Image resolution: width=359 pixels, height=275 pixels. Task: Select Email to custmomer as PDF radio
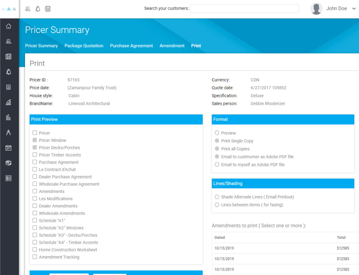pyautogui.click(x=217, y=157)
